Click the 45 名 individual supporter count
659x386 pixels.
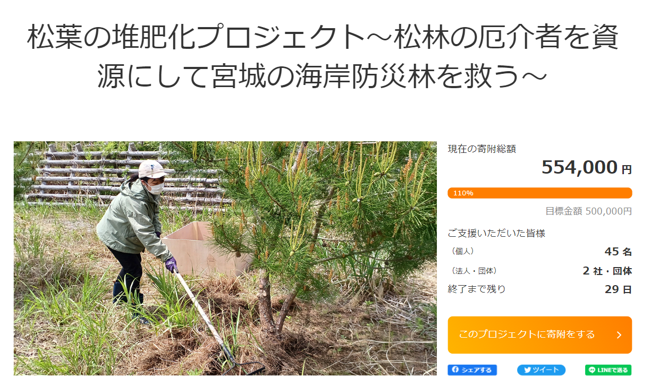(618, 252)
